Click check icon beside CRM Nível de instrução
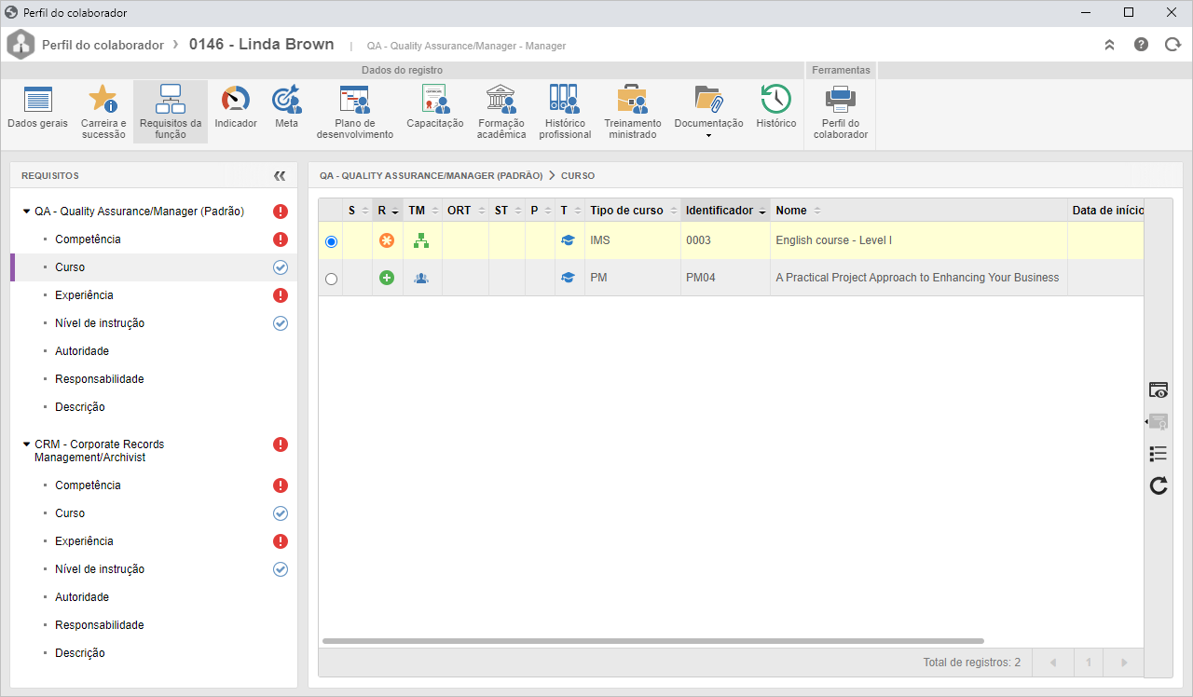Viewport: 1193px width, 697px height. point(281,569)
